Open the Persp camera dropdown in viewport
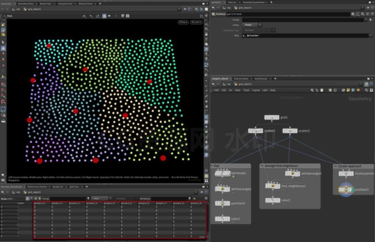375x242 pixels. [183, 22]
